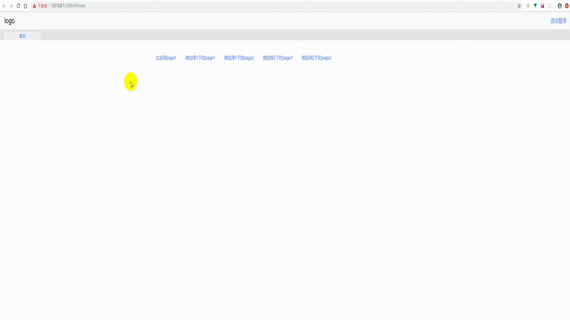
Task: Reload the page with refresh icon
Action: 18,6
